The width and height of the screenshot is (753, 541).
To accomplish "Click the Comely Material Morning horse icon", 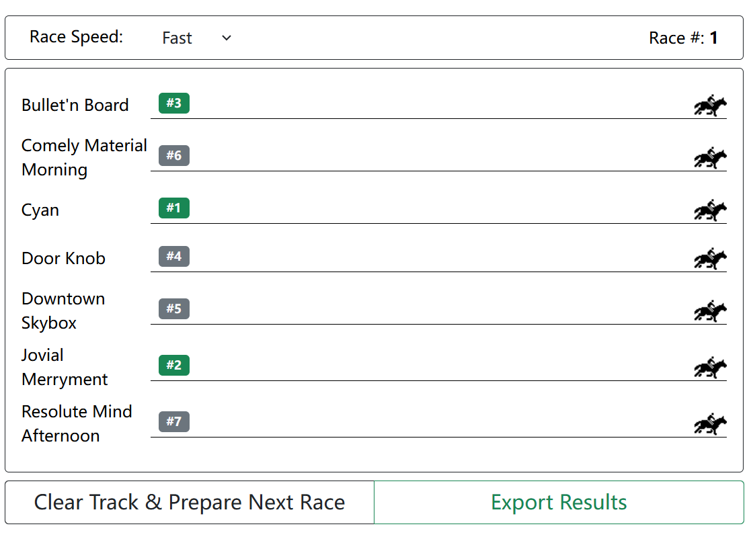I will 711,157.
